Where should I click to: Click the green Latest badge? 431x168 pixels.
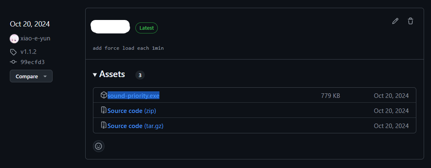point(146,28)
